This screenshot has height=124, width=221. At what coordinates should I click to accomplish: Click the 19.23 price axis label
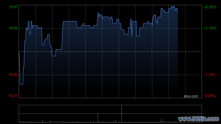(x=13, y=75)
